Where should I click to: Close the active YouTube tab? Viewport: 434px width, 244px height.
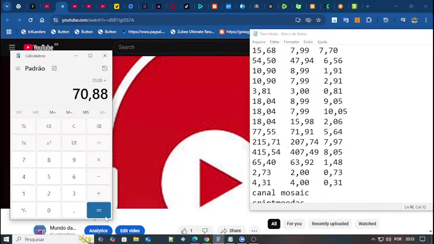pyautogui.click(x=62, y=6)
